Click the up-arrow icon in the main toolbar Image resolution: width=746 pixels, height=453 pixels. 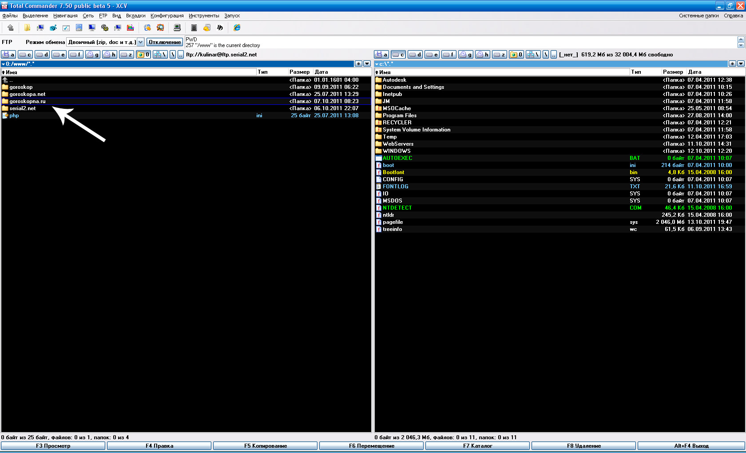(x=11, y=28)
